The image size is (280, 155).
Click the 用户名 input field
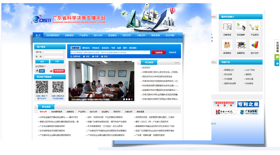click(53, 52)
